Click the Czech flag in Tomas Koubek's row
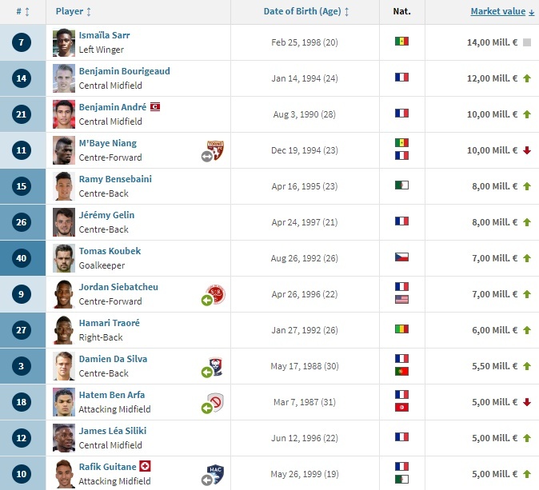 point(401,257)
